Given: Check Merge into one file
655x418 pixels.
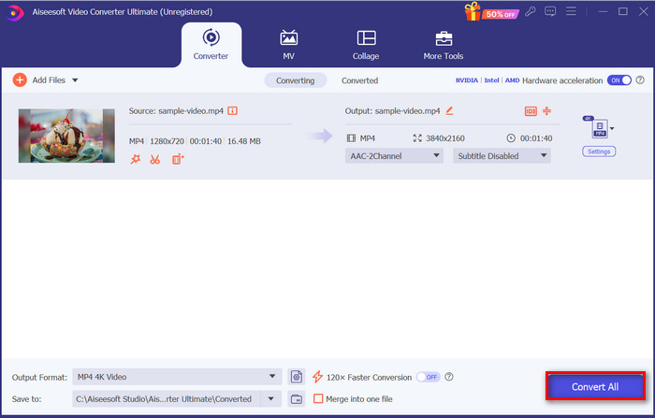Looking at the screenshot, I should click(318, 398).
